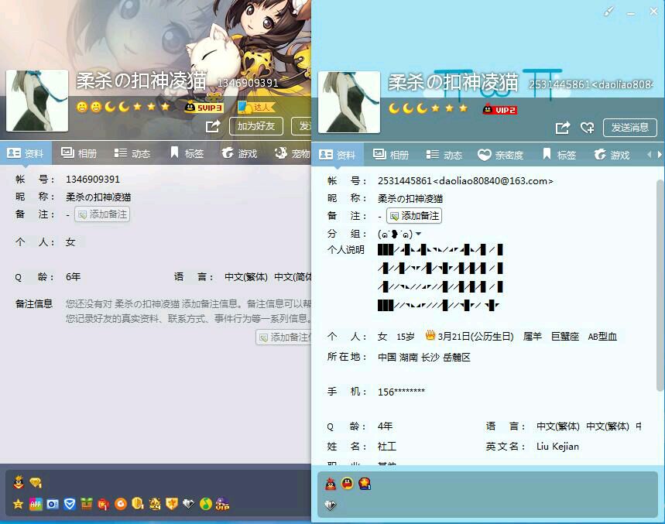
Task: Click the yellow G coin icon
Action: [138, 504]
